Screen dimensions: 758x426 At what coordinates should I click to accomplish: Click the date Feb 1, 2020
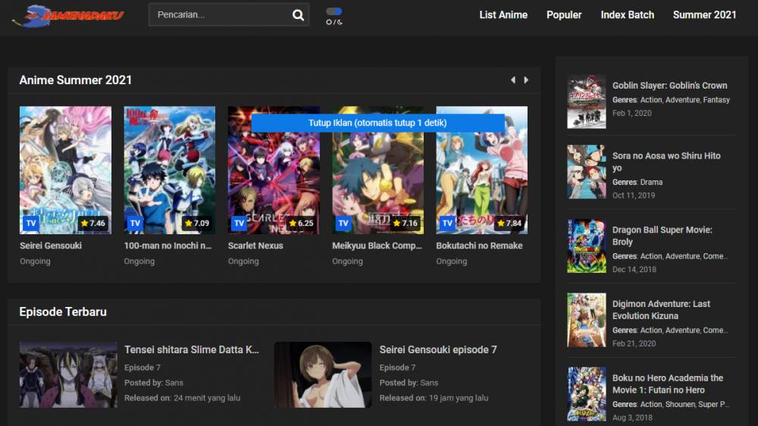[632, 113]
